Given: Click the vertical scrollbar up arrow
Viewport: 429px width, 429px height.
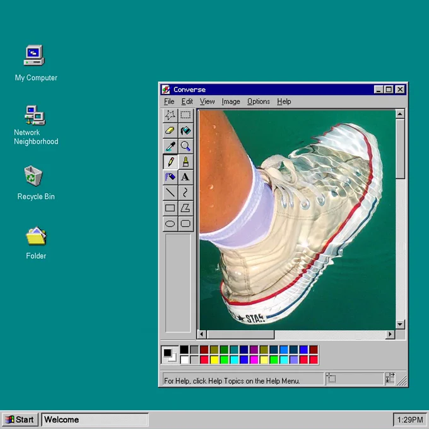Looking at the screenshot, I should pos(400,114).
